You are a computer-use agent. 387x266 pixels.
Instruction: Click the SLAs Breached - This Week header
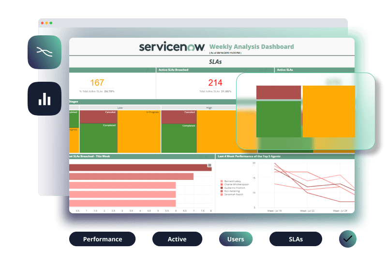point(142,156)
